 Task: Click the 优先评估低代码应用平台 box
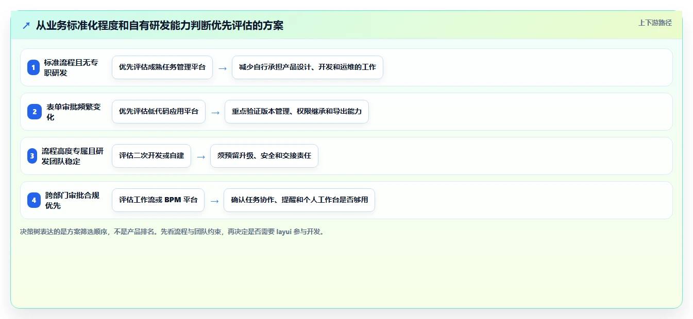click(x=159, y=112)
